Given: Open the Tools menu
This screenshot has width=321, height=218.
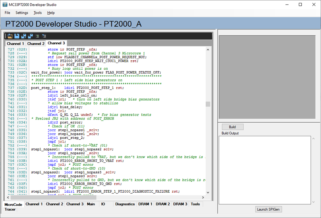Looking at the screenshot, I should (x=38, y=13).
